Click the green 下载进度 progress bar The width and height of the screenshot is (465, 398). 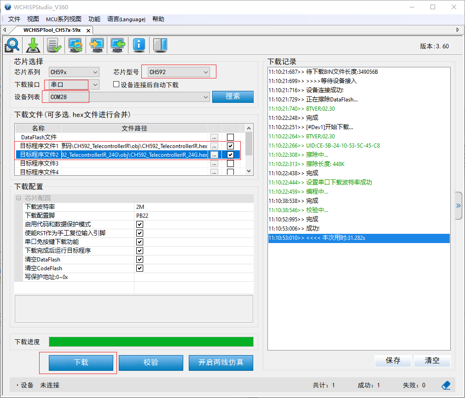(x=151, y=342)
